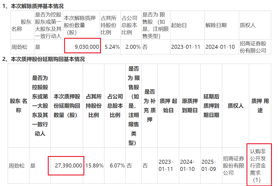This screenshot has height=186, width=278.
Task: Click the 认购非公开发行资金需求 pledge purpose cell
Action: 259,166
